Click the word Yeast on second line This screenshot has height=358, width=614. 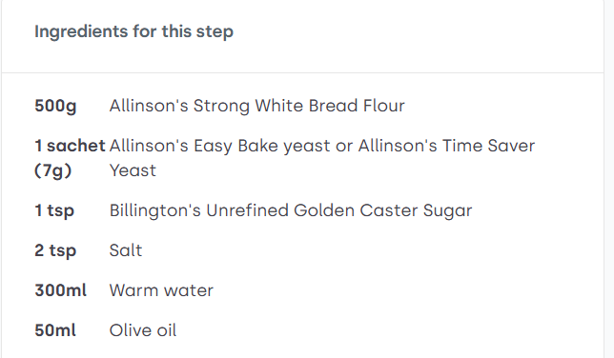(133, 170)
